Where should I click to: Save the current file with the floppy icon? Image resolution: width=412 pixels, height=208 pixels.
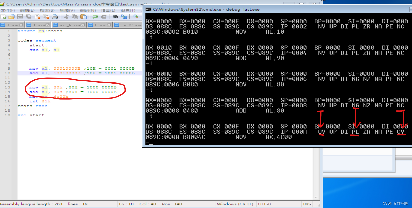tap(20, 17)
